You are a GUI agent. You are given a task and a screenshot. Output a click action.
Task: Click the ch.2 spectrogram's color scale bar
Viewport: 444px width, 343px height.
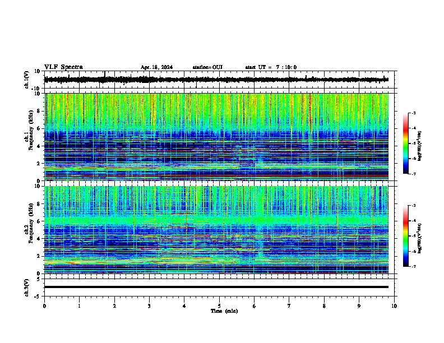[405, 236]
